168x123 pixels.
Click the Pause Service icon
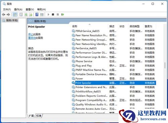pyautogui.click(x=58, y=14)
